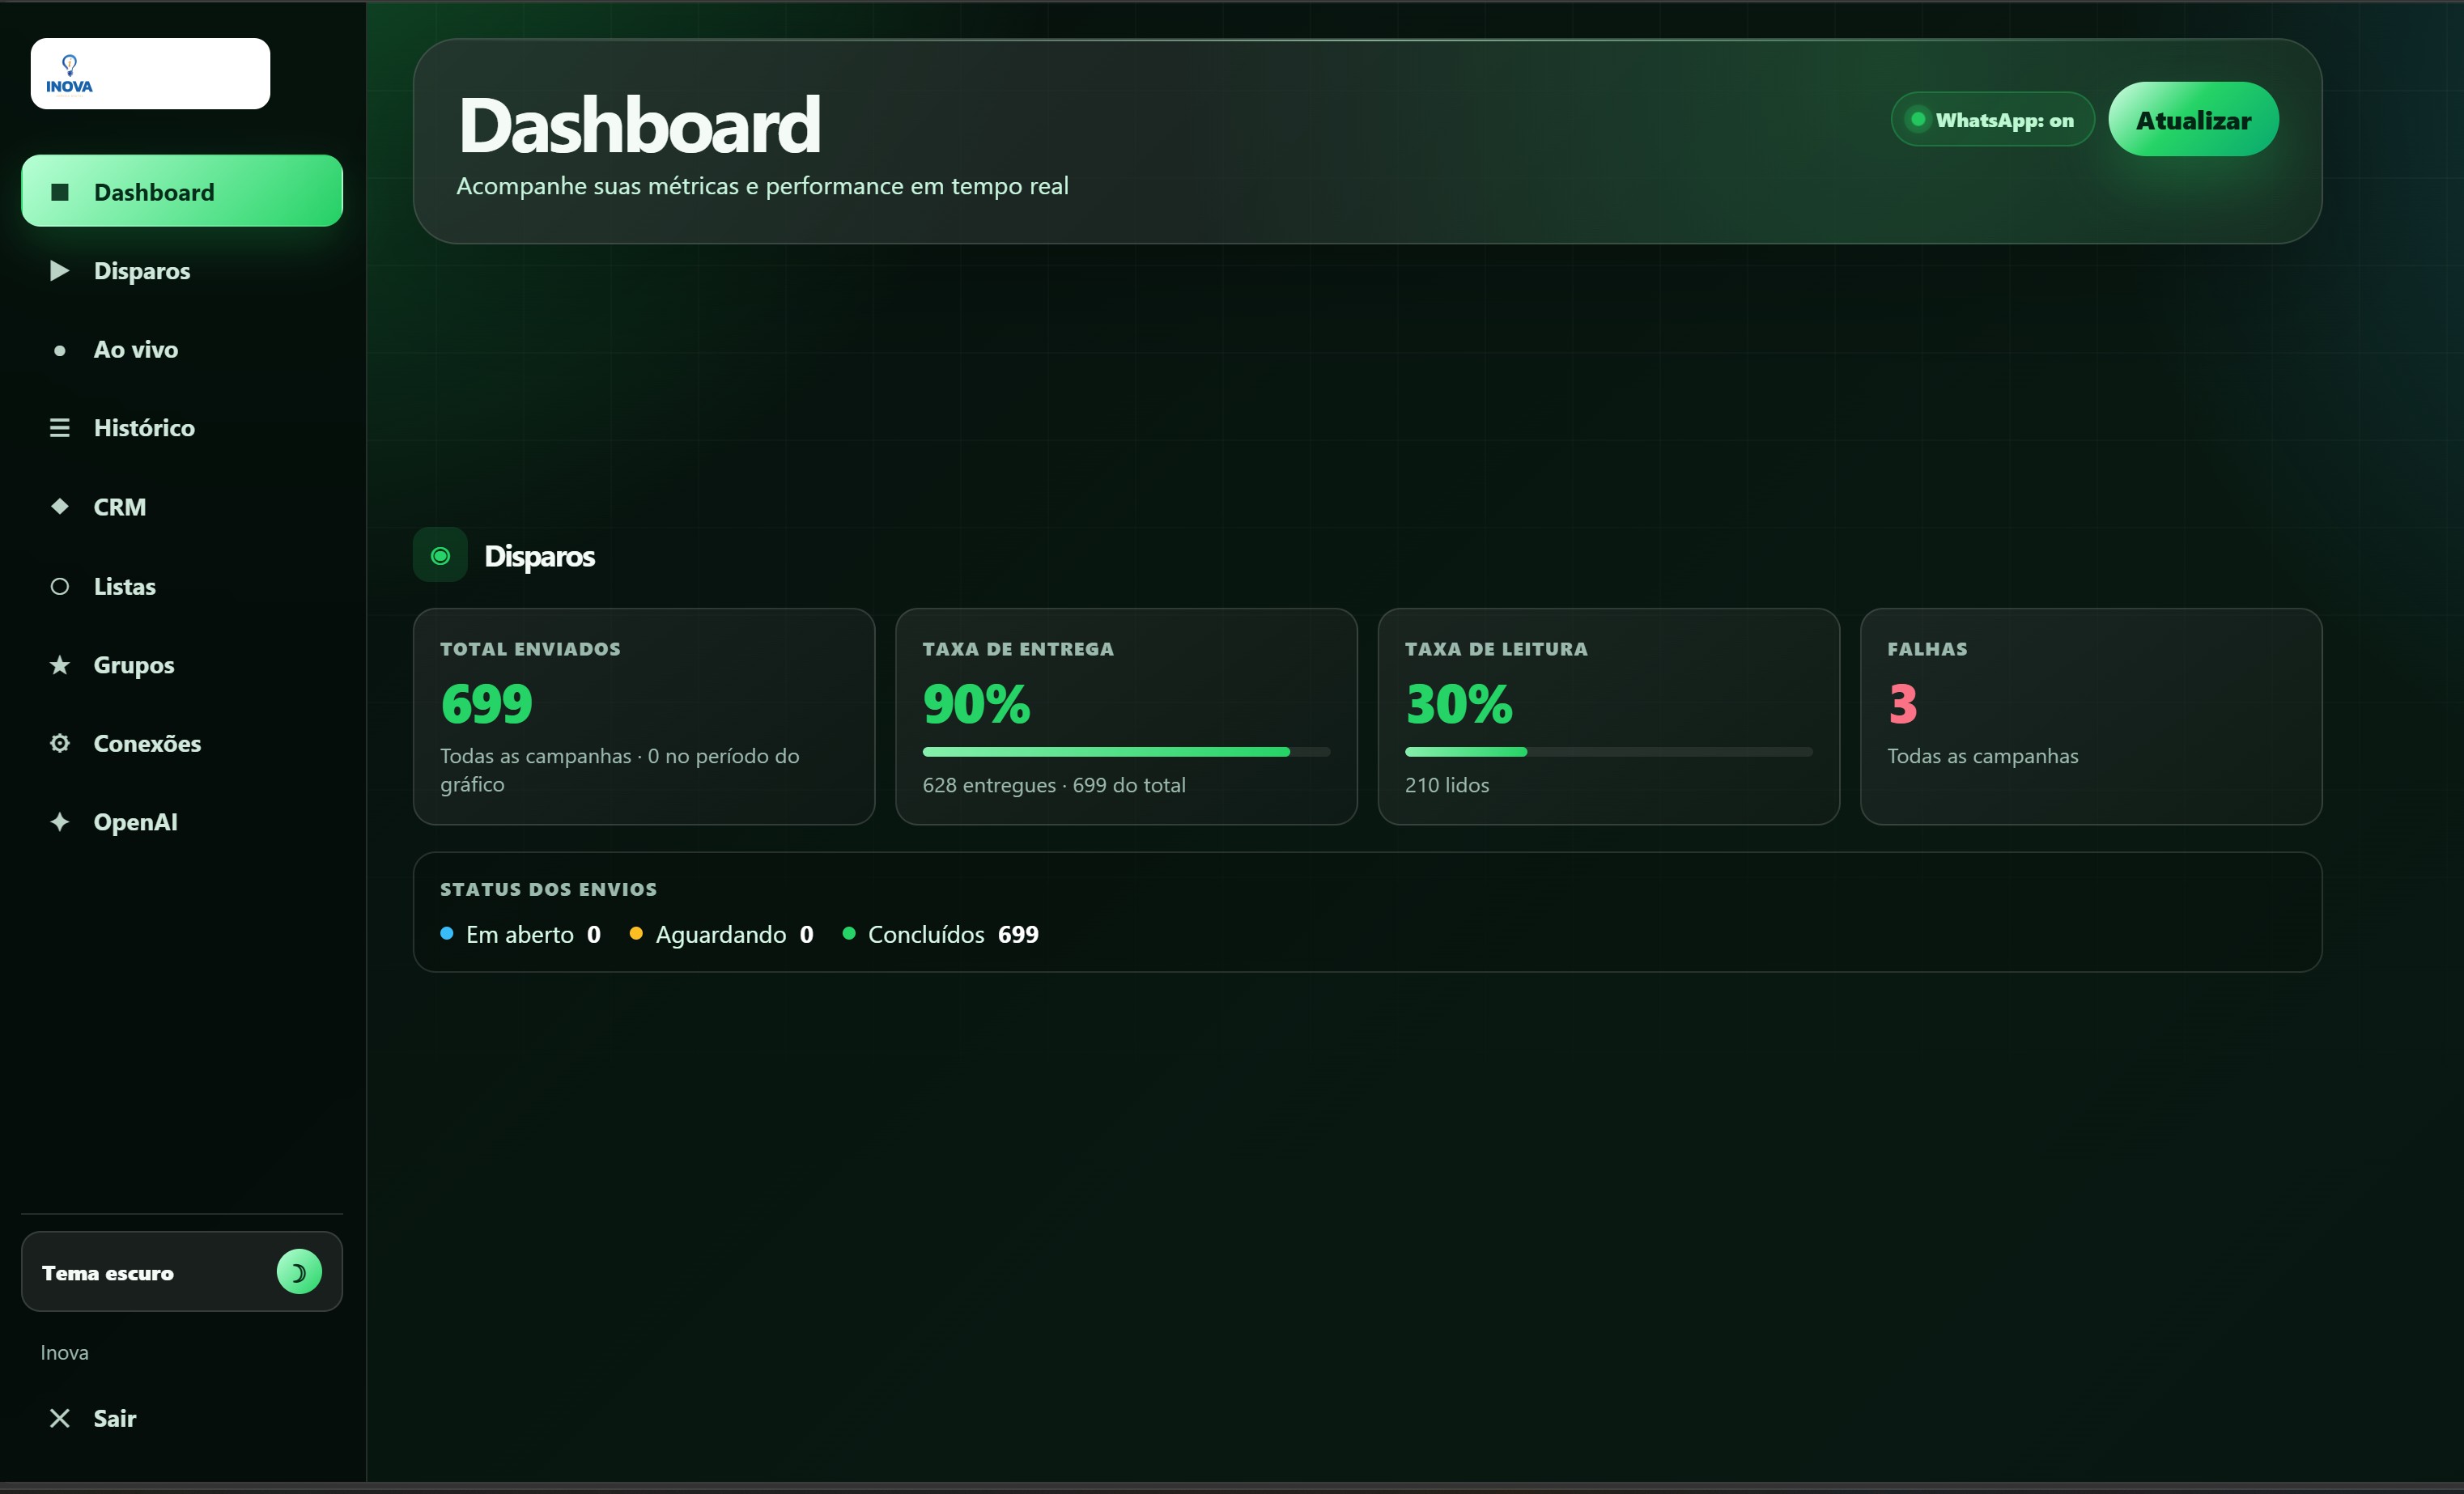Viewport: 2464px width, 1494px height.
Task: Open the CRM section
Action: [x=182, y=507]
